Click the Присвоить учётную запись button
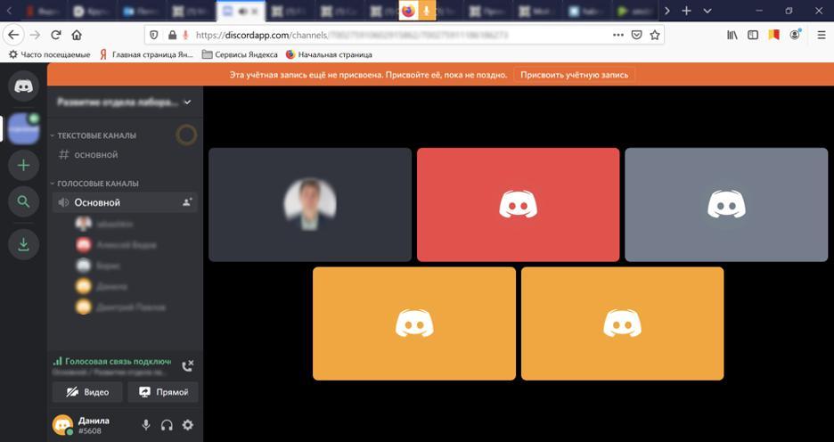The height and width of the screenshot is (442, 834). tap(575, 75)
